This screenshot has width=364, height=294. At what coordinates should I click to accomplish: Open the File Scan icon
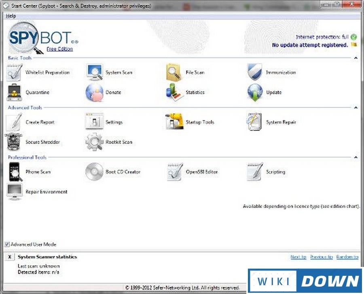pyautogui.click(x=174, y=72)
